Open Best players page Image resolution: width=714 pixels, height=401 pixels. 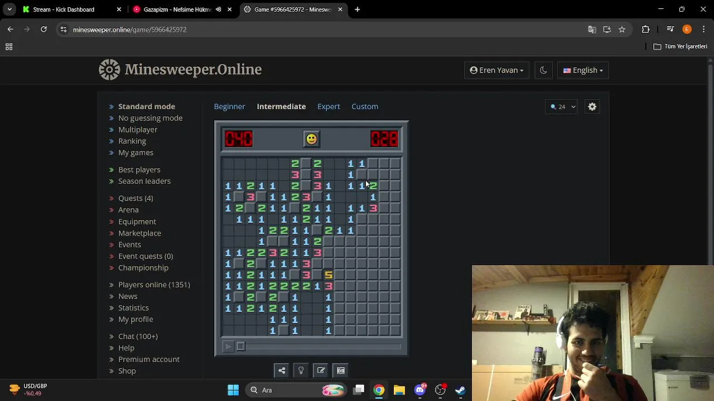[x=139, y=169]
